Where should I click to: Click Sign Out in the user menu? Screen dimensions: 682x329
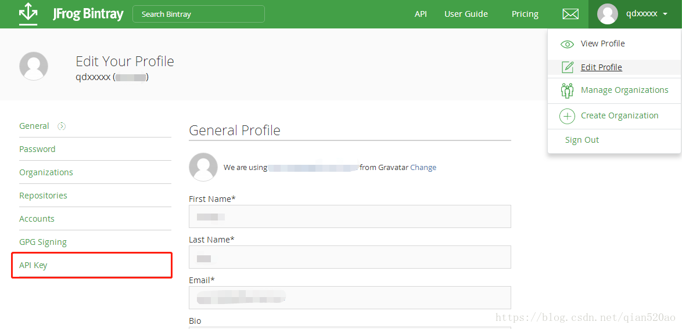(x=582, y=140)
